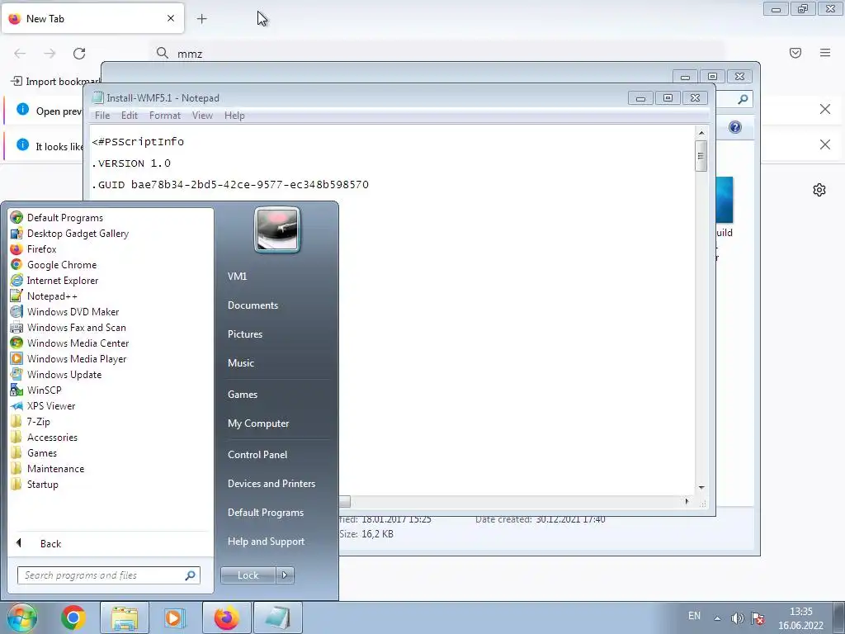
Task: Switch to Notepad via taskbar button
Action: click(x=277, y=617)
